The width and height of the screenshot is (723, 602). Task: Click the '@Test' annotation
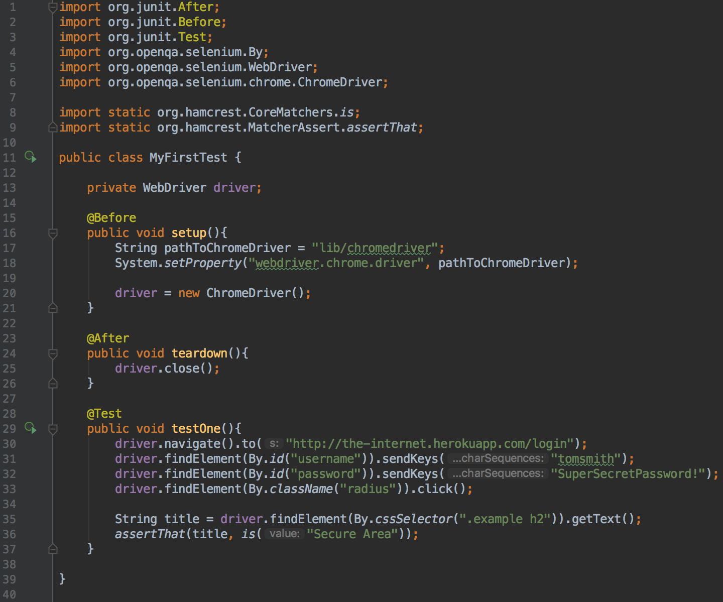pos(104,414)
